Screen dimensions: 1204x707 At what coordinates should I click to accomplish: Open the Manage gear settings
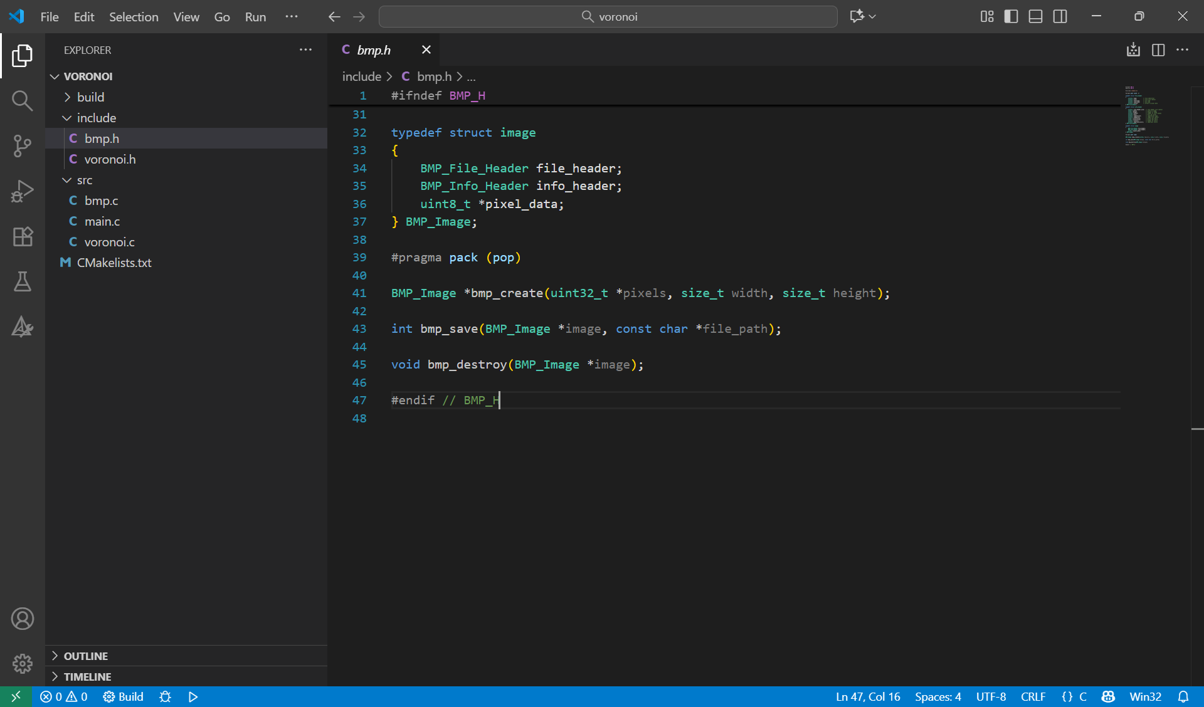point(23,663)
